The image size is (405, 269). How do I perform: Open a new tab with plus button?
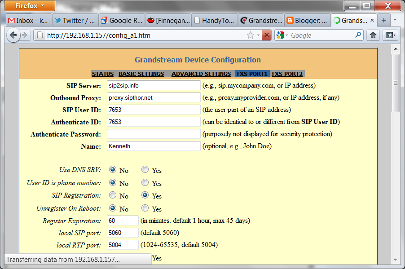[x=384, y=20]
